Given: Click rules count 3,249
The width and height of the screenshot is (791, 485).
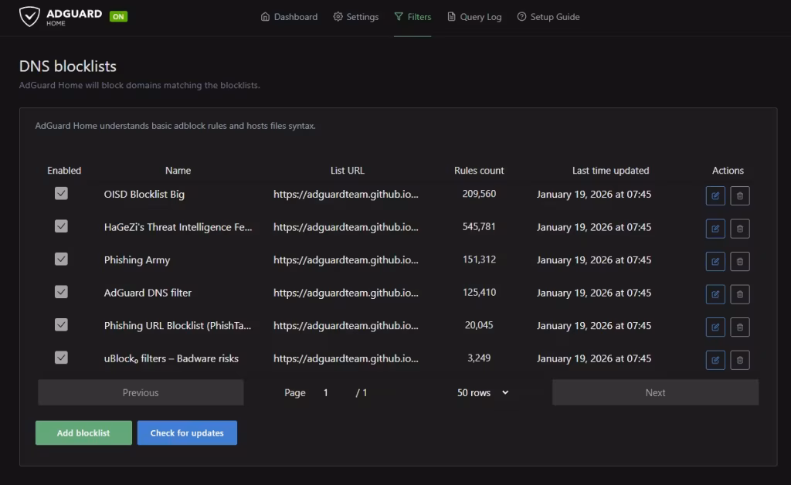Looking at the screenshot, I should coord(479,358).
